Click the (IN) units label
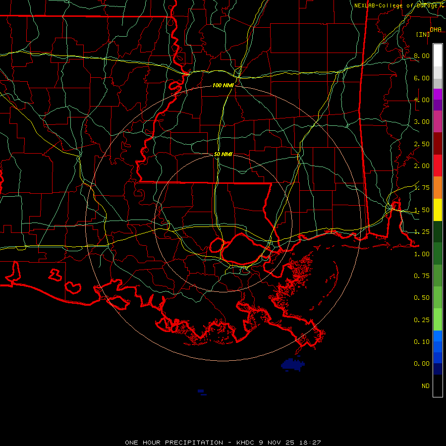Image resolution: width=446 pixels, height=446 pixels. click(x=423, y=34)
